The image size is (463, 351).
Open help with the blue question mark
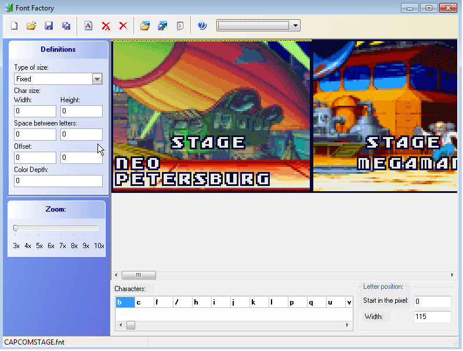(x=202, y=26)
